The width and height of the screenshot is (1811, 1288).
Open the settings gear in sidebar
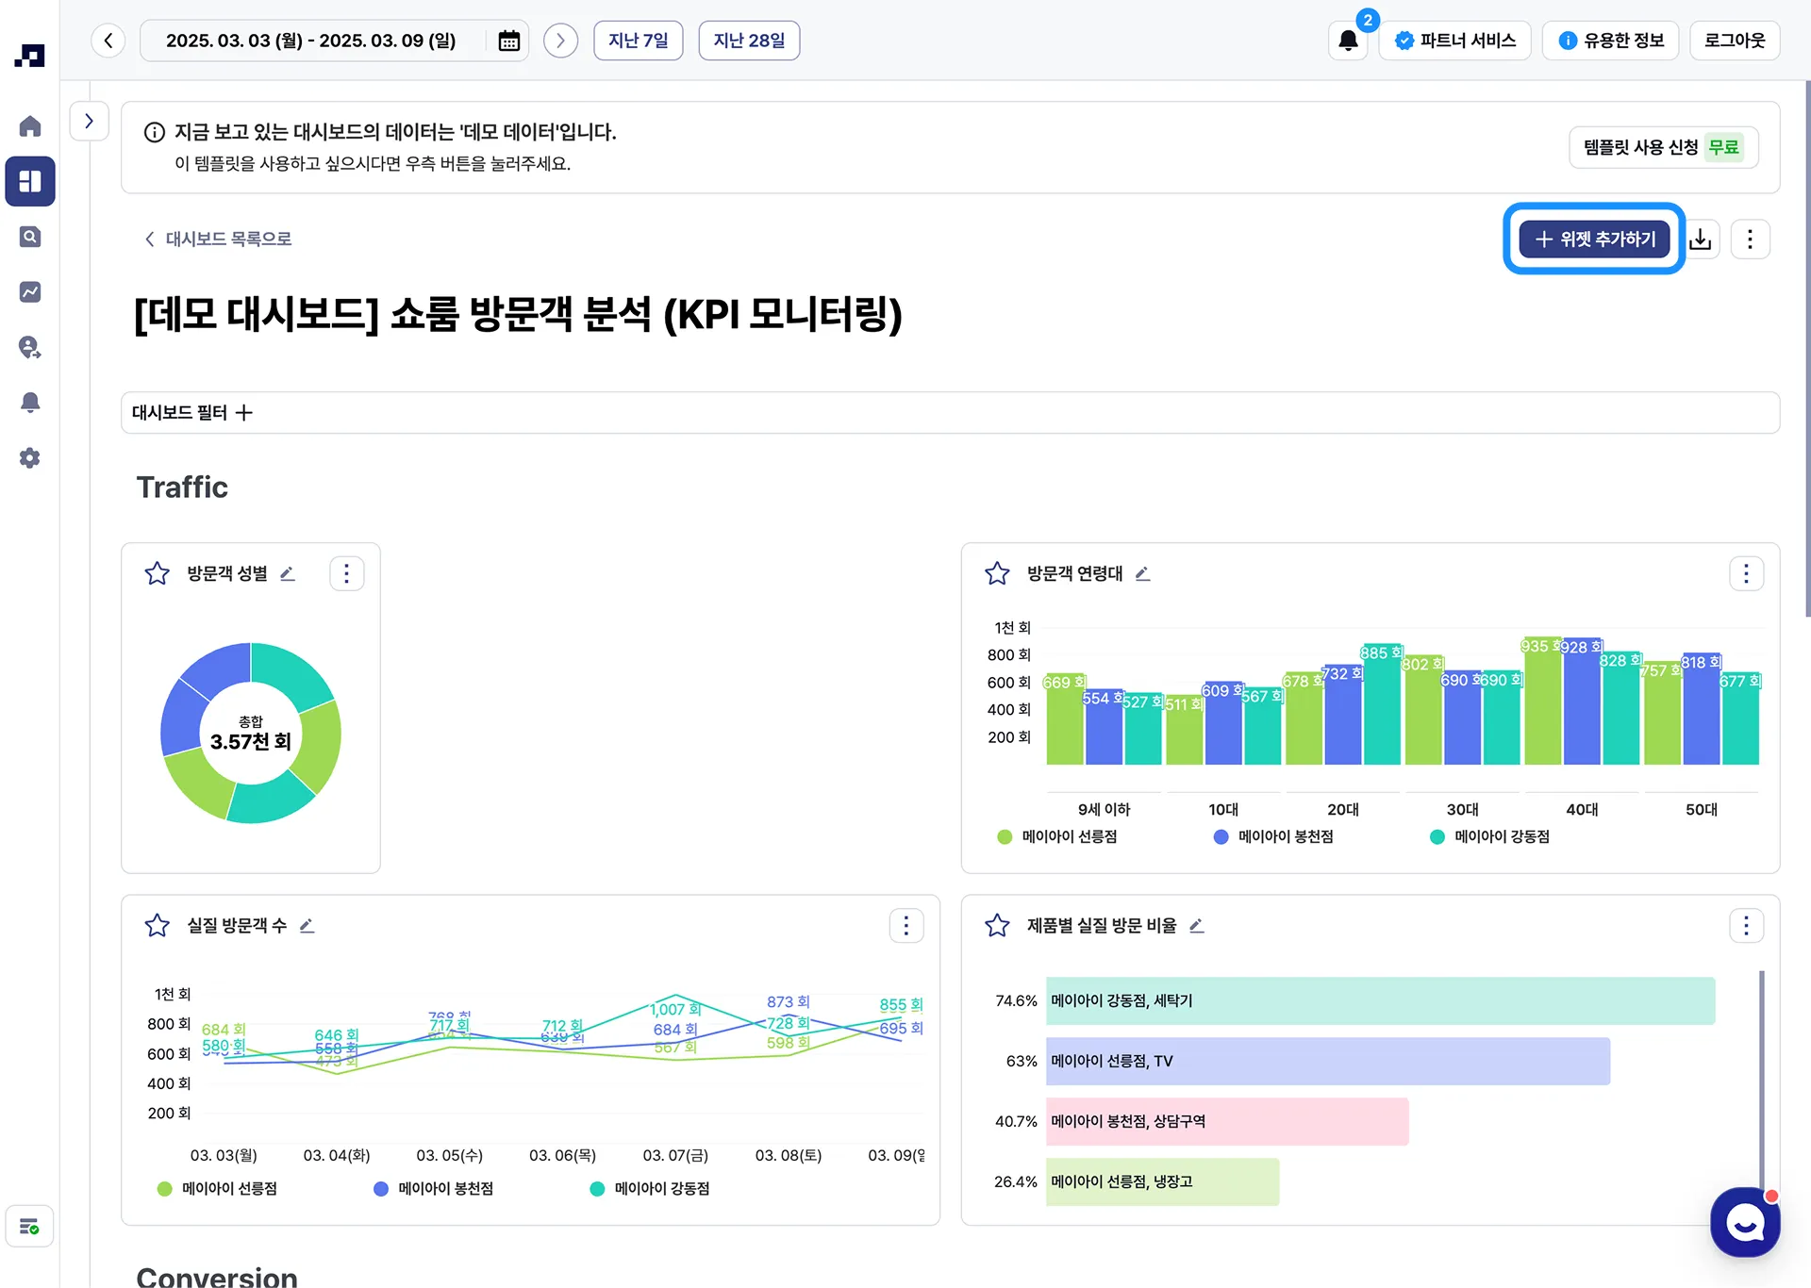point(30,458)
